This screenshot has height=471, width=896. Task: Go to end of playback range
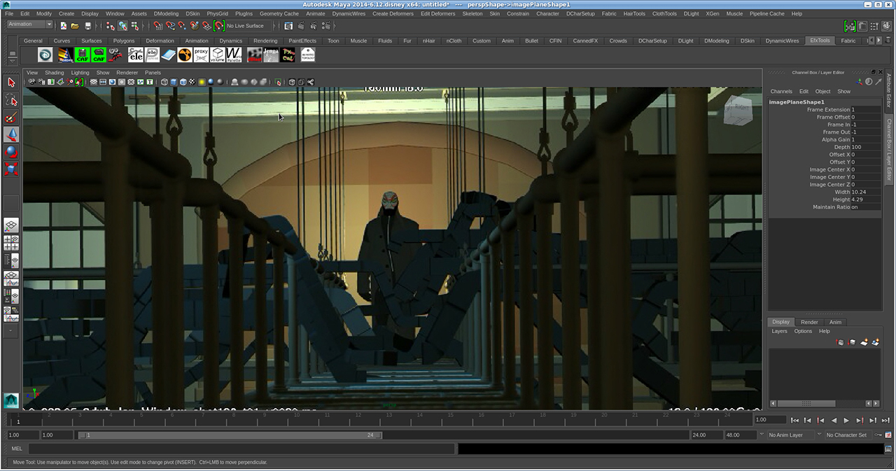tap(885, 420)
